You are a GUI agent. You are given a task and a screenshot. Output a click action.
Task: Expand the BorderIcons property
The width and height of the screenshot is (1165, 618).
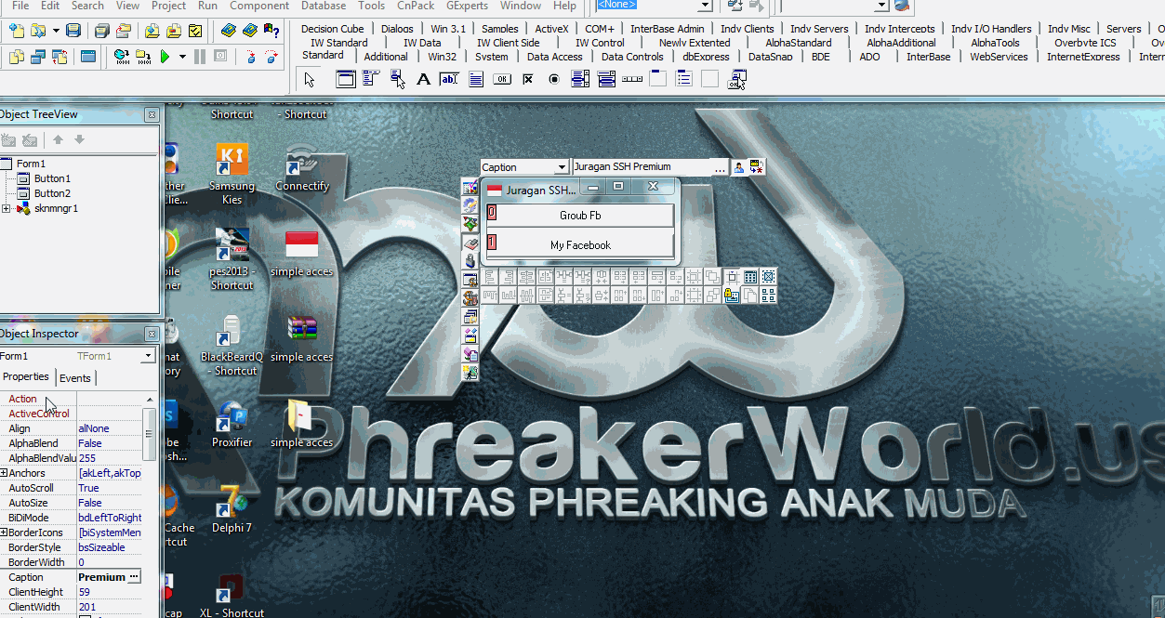click(x=4, y=533)
